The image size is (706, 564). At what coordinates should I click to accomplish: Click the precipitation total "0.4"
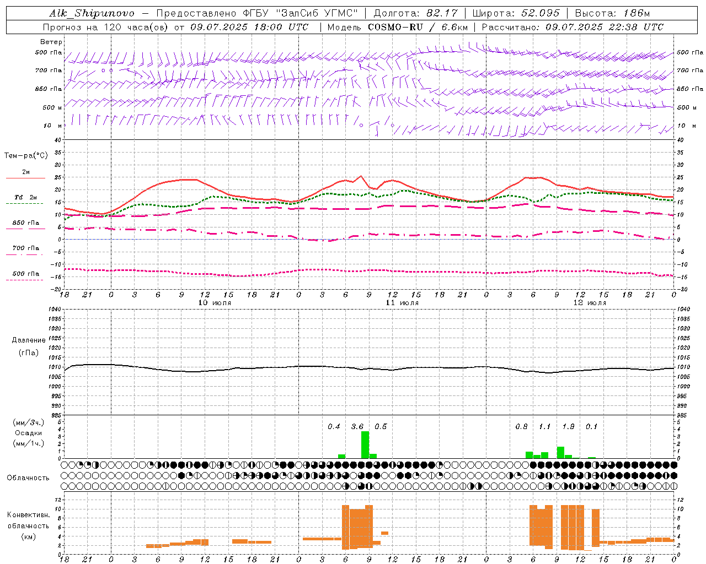tap(334, 427)
